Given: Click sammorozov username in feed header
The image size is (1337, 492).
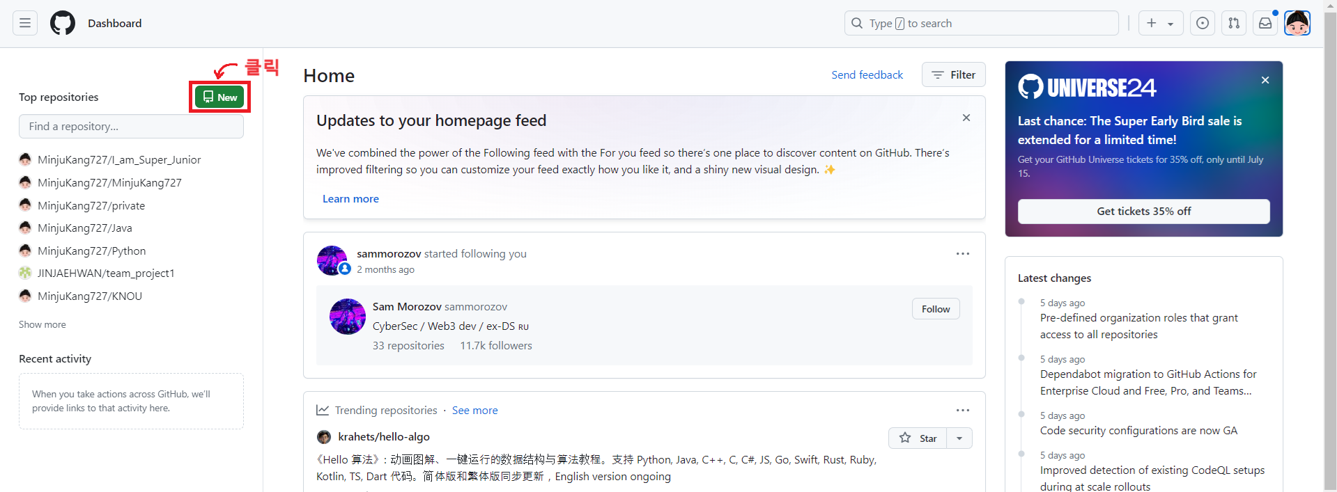Looking at the screenshot, I should pyautogui.click(x=389, y=254).
